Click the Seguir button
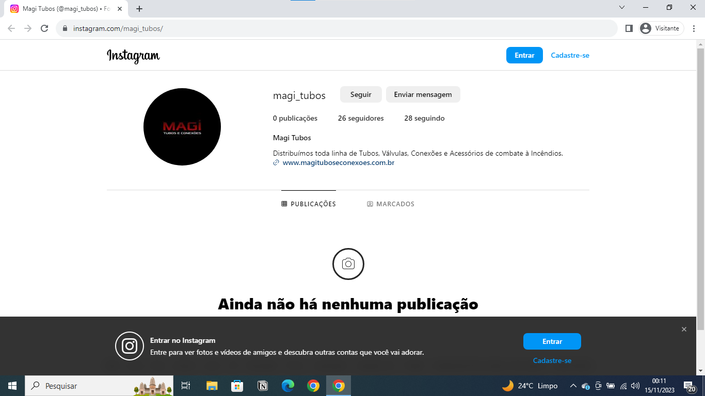 (360, 94)
